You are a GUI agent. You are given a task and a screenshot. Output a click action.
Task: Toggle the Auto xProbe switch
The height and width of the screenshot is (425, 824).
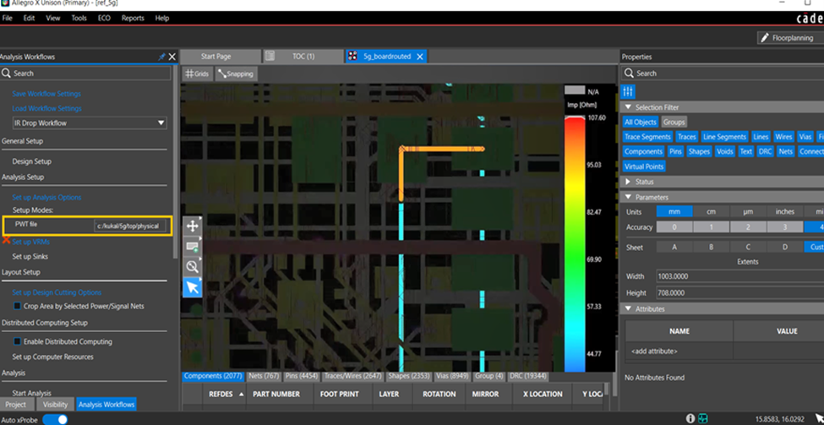coord(55,420)
